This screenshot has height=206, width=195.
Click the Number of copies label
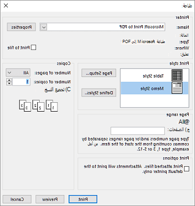point(52,82)
